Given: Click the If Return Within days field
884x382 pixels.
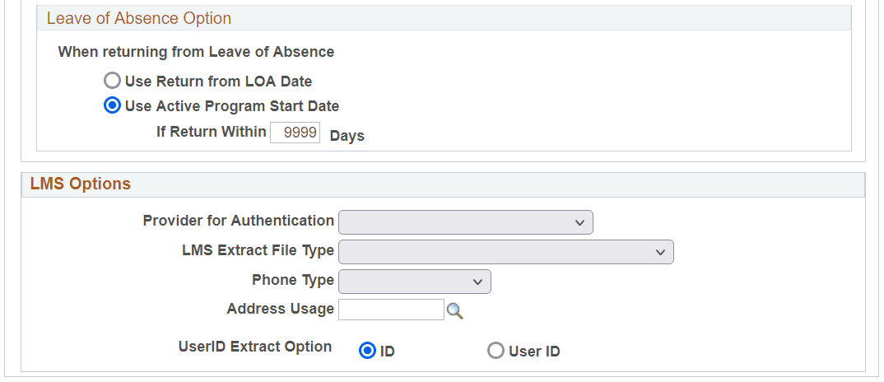Looking at the screenshot, I should [295, 133].
